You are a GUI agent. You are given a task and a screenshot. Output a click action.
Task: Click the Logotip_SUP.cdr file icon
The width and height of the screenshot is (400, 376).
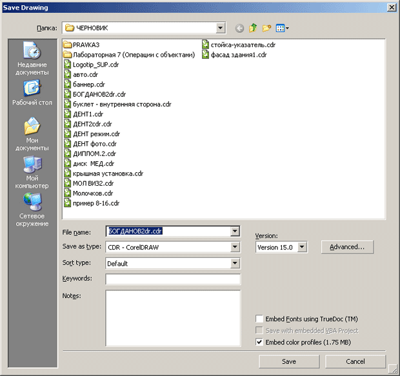pyautogui.click(x=67, y=64)
